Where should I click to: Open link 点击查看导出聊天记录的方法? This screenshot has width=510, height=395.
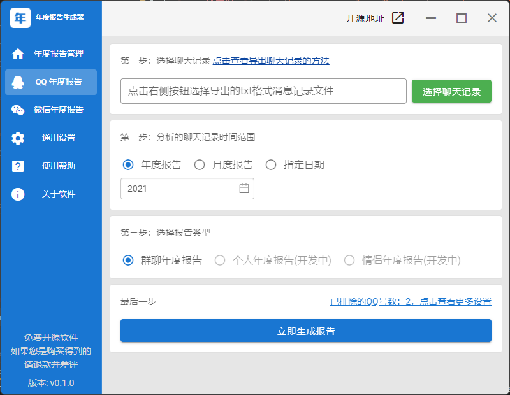coord(271,61)
